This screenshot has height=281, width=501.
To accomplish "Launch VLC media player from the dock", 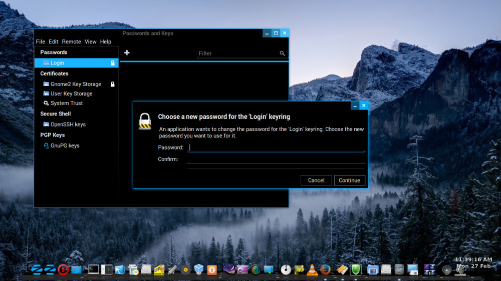I will tap(312, 270).
